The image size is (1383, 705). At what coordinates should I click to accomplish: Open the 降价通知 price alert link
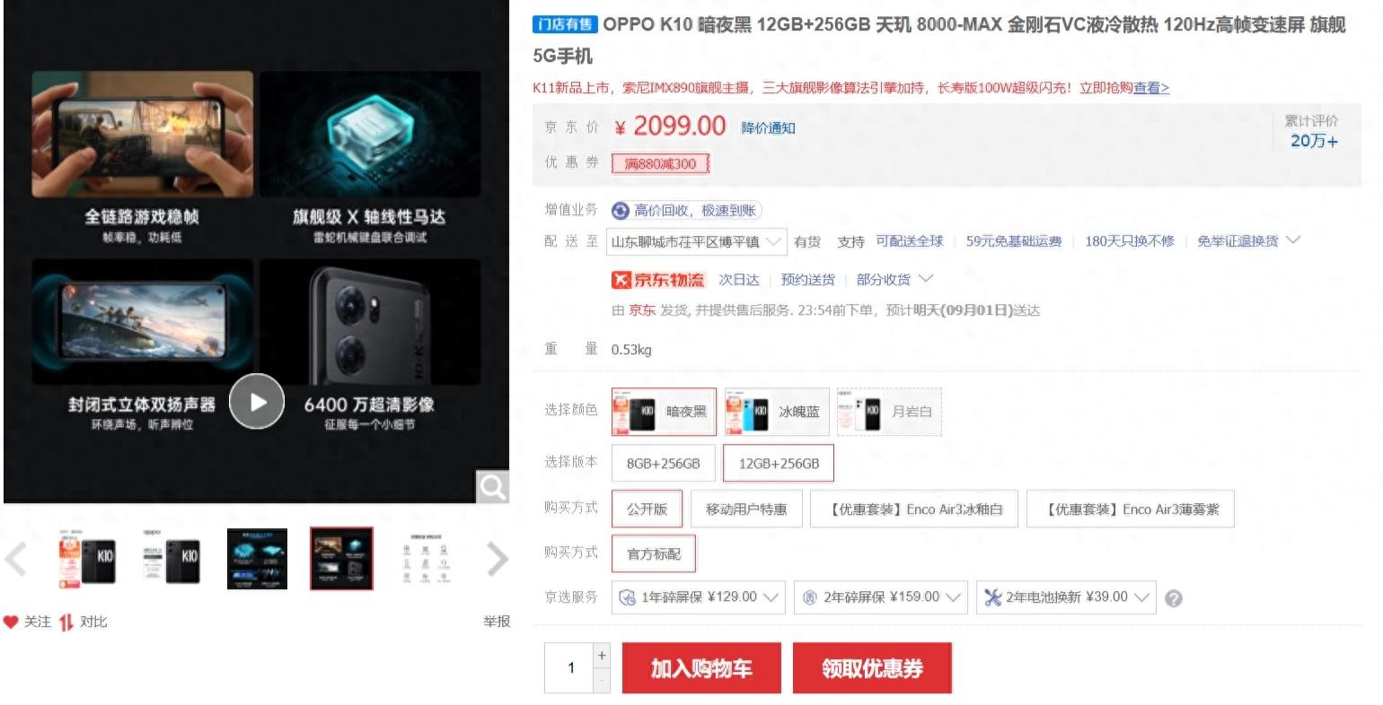click(x=768, y=128)
